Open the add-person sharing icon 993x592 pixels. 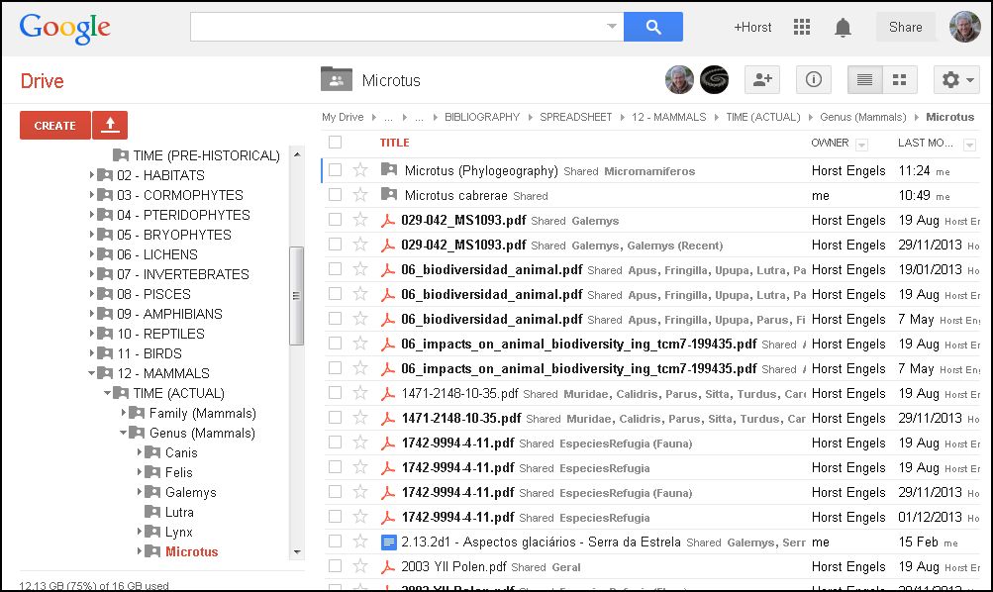[762, 80]
